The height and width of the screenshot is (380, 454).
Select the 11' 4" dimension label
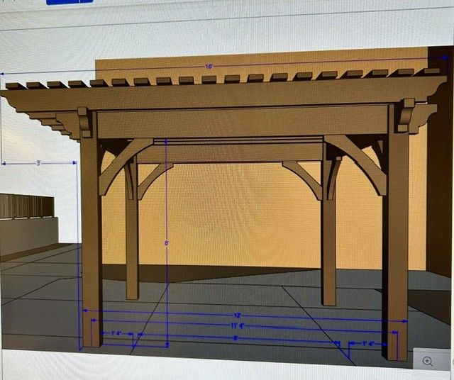[238, 325]
